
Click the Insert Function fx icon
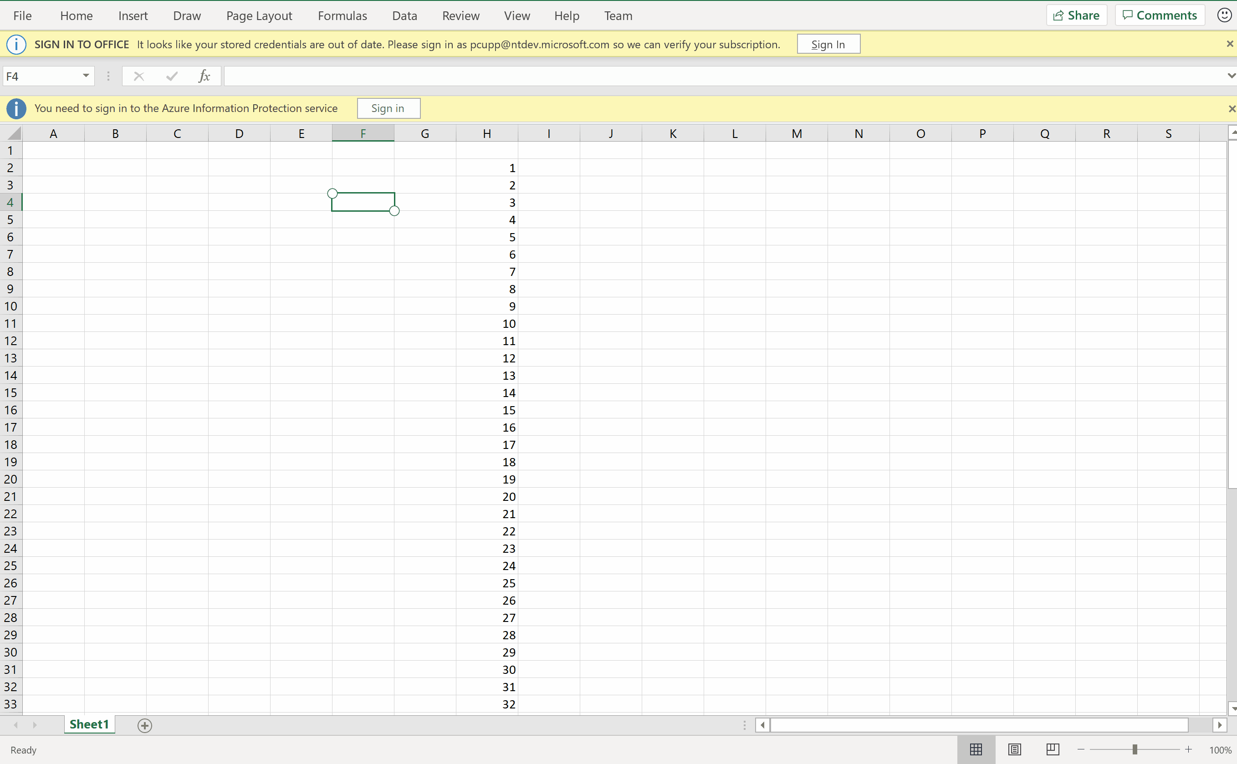coord(204,76)
